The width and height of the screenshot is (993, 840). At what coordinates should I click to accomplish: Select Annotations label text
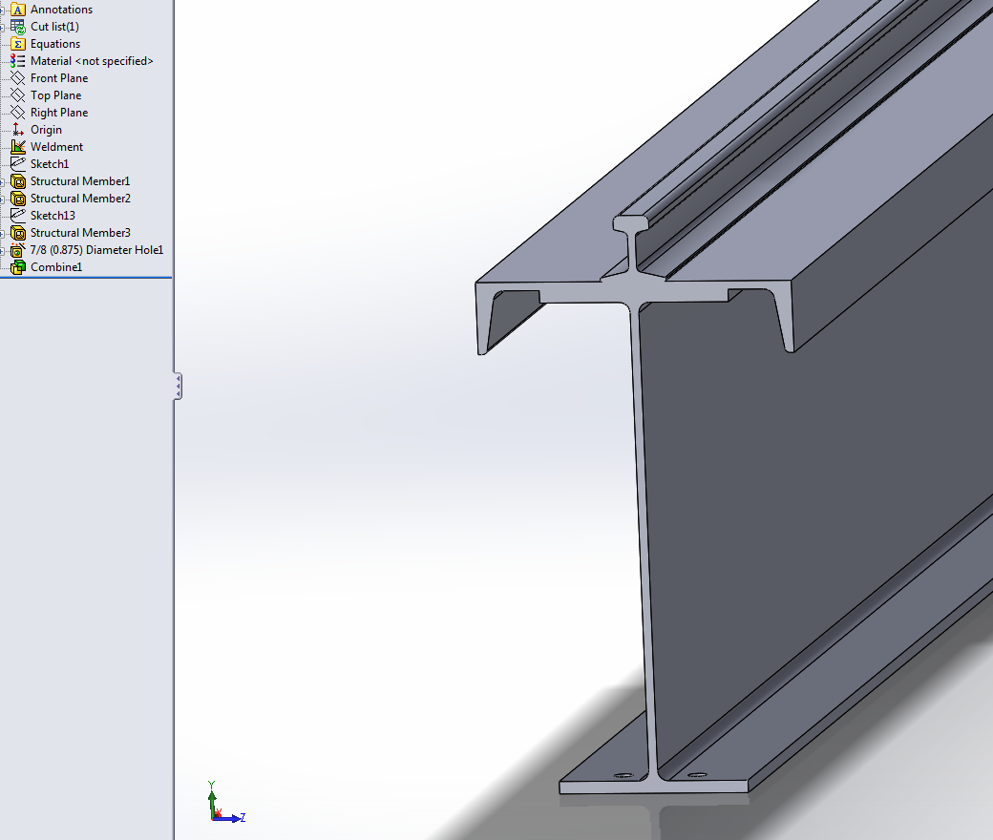(61, 10)
